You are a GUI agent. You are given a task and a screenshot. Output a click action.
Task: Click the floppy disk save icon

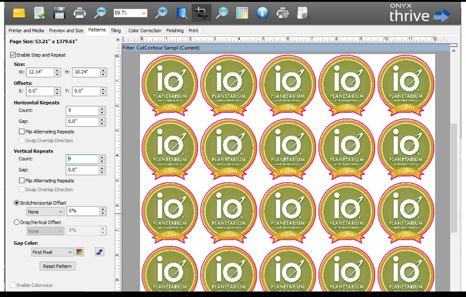coord(59,13)
